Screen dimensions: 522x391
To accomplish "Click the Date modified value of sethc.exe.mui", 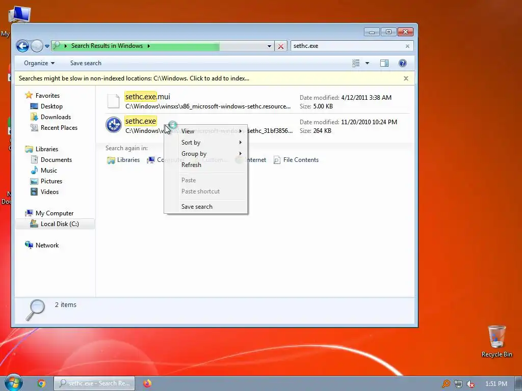I will coord(366,98).
